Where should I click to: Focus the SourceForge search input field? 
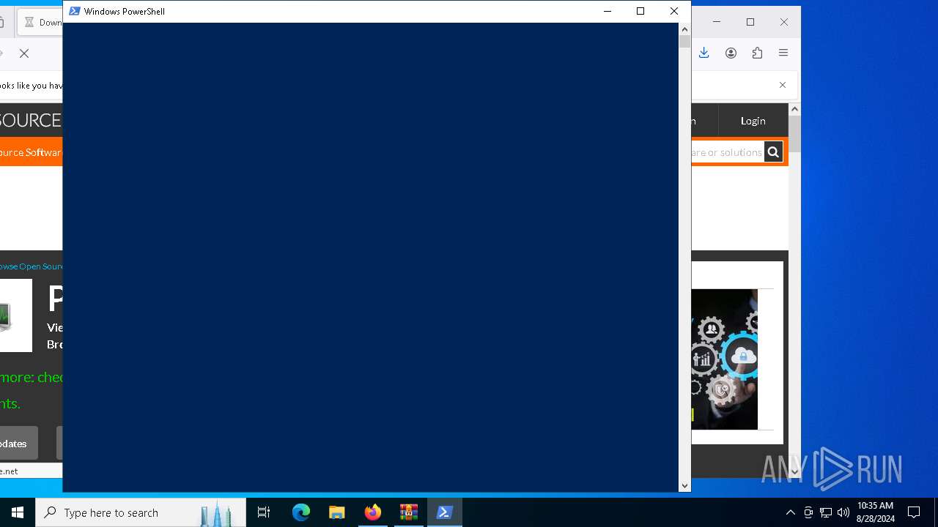(727, 152)
